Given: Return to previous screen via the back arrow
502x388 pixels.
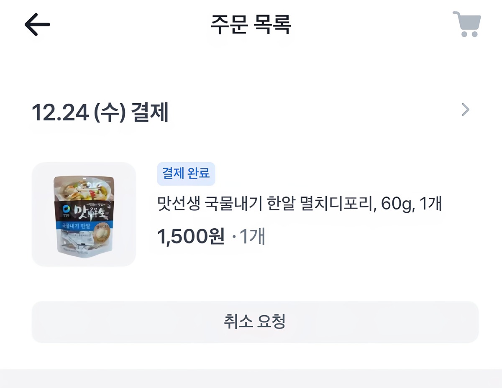Looking at the screenshot, I should click(37, 24).
